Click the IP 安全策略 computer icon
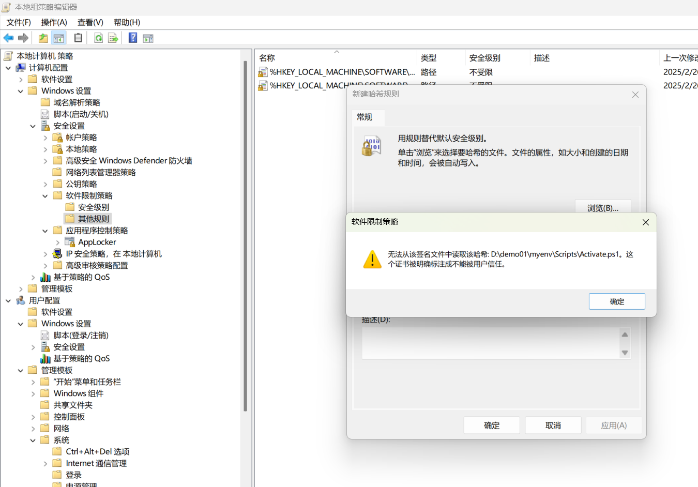 click(57, 253)
